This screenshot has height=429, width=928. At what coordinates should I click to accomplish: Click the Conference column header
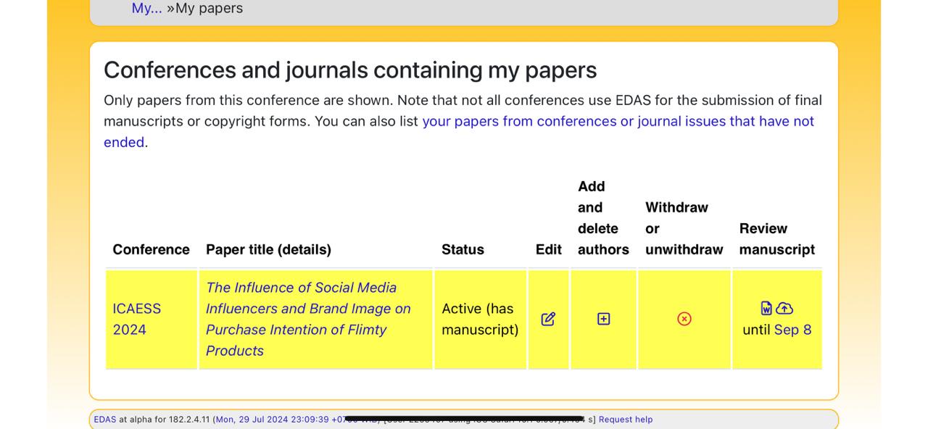151,249
